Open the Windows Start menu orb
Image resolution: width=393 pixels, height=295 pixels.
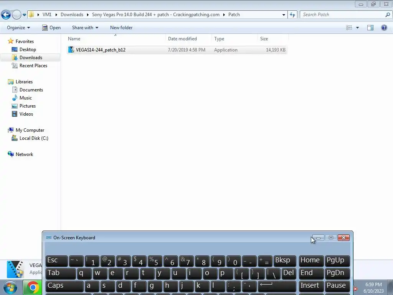coord(10,287)
